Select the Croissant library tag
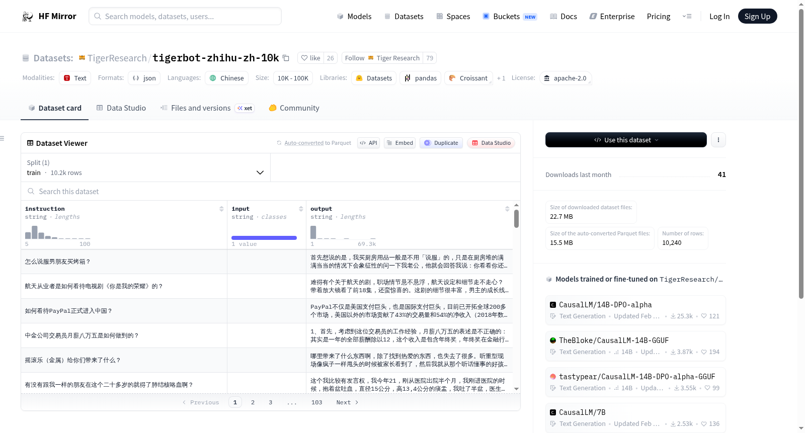Screen dimensions: 805x433 (468, 78)
